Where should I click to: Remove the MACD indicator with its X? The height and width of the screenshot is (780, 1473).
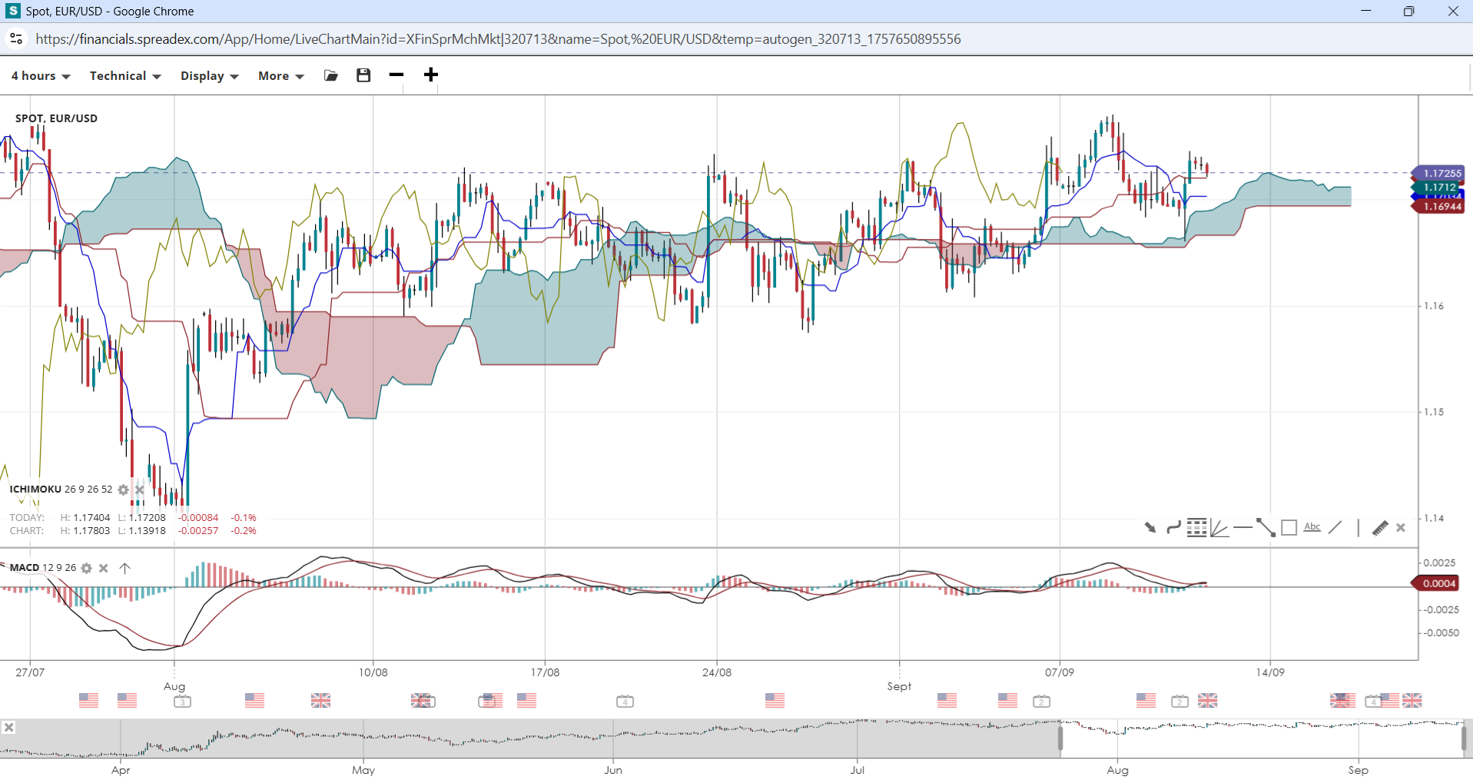[103, 568]
